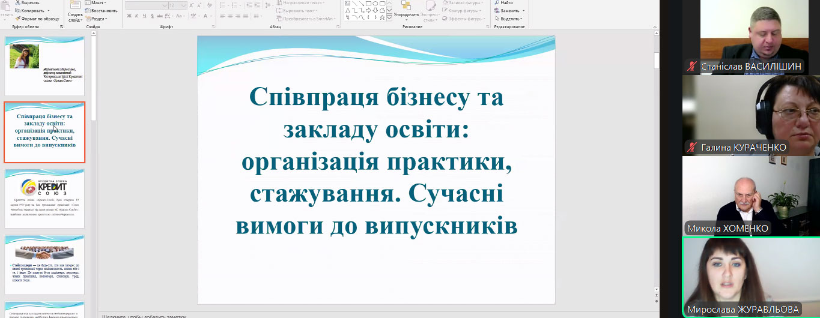The width and height of the screenshot is (820, 318).
Task: Click the Reset (Восстановить) slide icon
Action: (x=87, y=11)
